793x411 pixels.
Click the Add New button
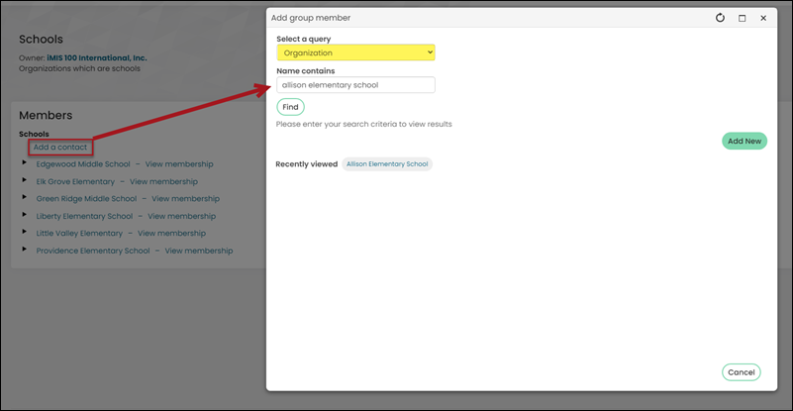(x=744, y=142)
